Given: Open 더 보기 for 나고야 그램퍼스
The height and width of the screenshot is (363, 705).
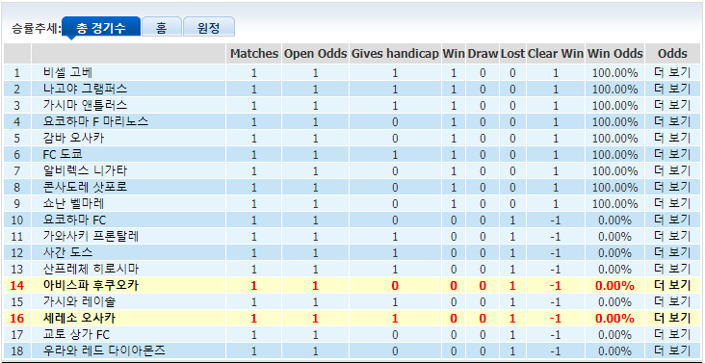Looking at the screenshot, I should pos(672,89).
